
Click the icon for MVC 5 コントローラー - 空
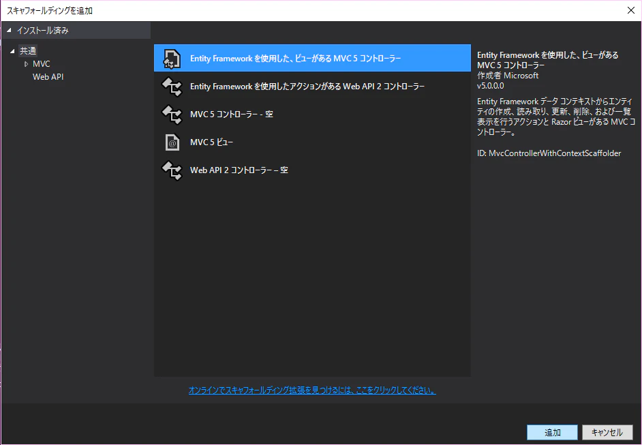(172, 114)
